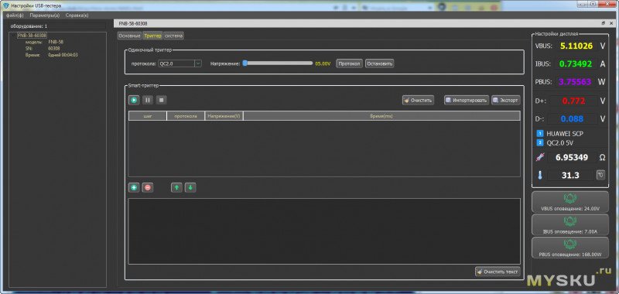
Task: Open the Параметры menu
Action: click(45, 15)
